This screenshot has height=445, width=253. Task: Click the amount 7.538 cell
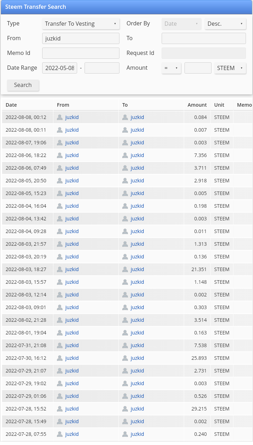click(x=197, y=345)
